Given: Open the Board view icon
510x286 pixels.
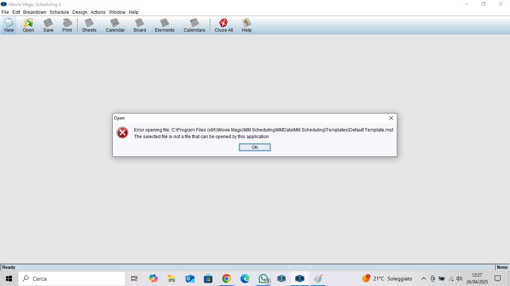Looking at the screenshot, I should (140, 25).
